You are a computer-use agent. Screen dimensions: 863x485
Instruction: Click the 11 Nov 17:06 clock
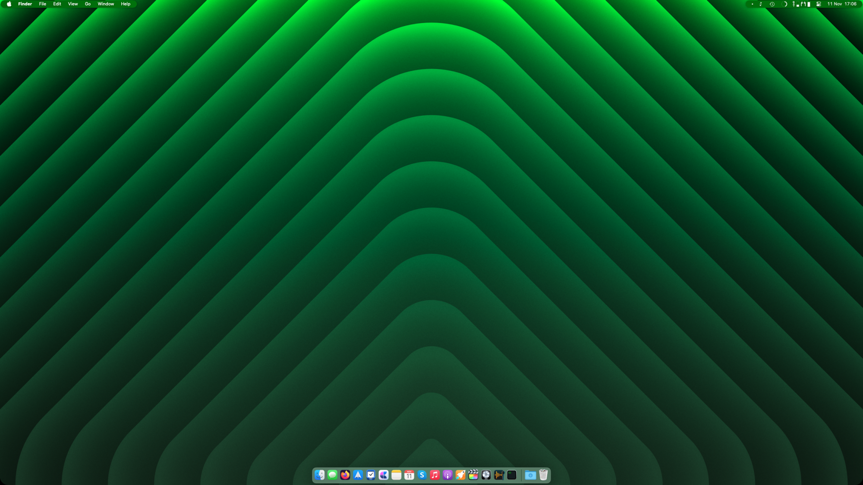(842, 4)
